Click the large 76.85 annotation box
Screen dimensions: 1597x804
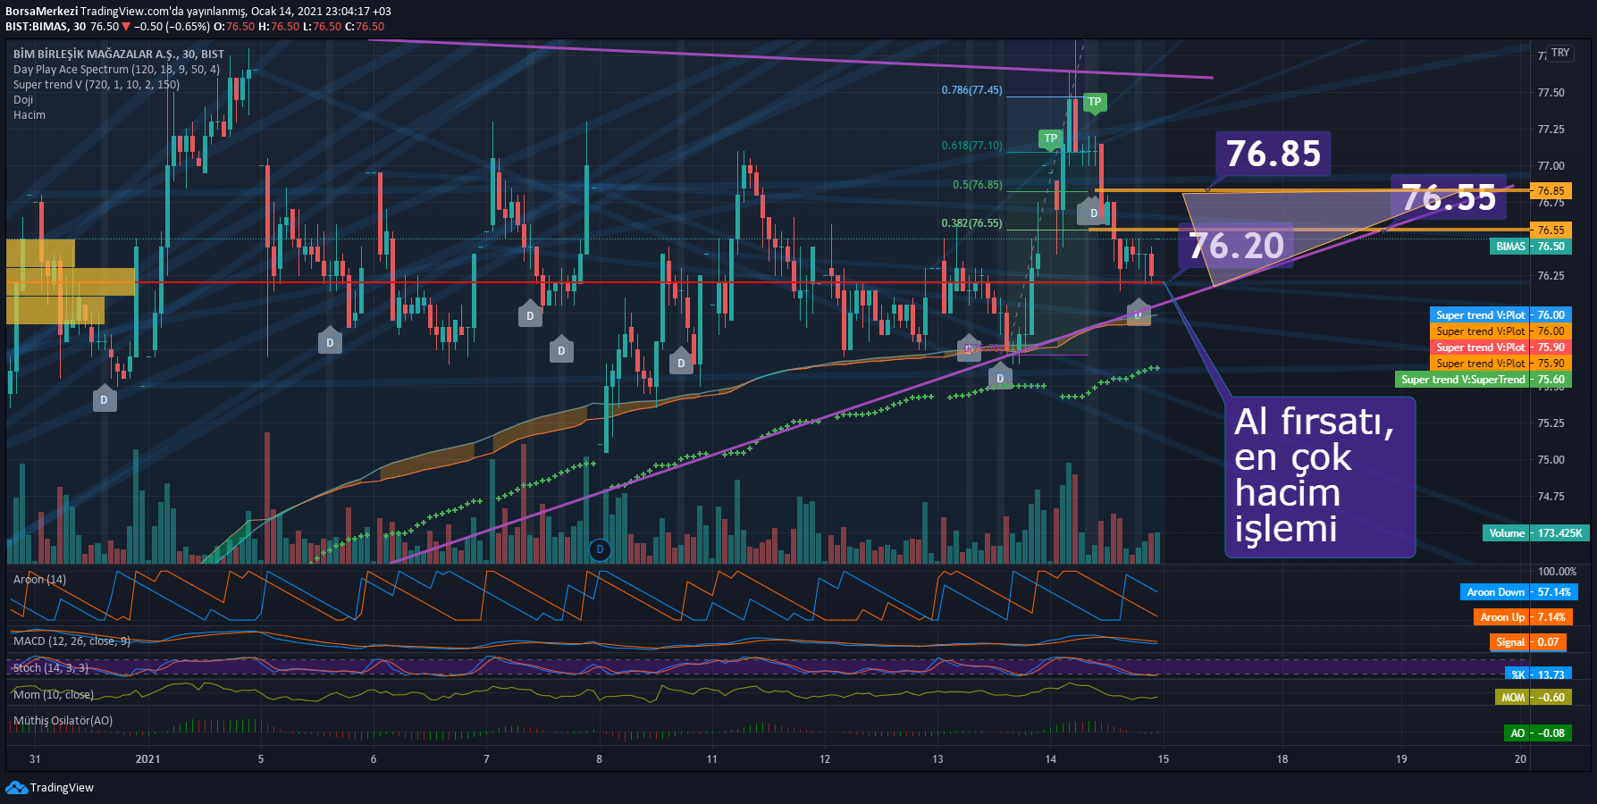1273,154
